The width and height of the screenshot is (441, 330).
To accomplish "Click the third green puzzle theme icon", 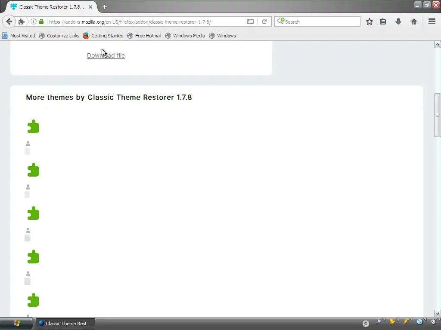I will (x=33, y=213).
